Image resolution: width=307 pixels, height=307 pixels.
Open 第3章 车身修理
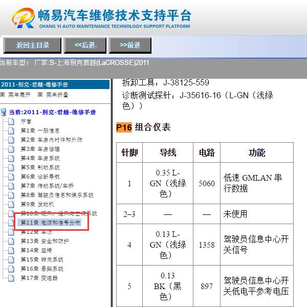click(40, 149)
